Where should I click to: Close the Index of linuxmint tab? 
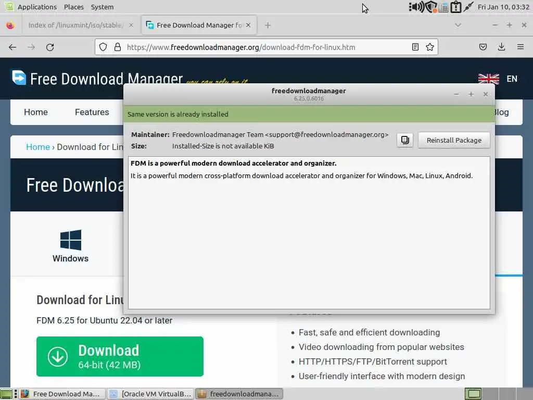click(x=131, y=25)
